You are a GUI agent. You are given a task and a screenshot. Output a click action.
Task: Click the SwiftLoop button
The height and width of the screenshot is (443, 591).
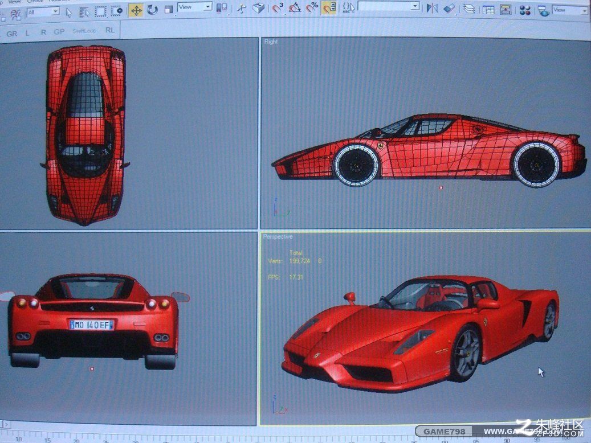tap(84, 31)
